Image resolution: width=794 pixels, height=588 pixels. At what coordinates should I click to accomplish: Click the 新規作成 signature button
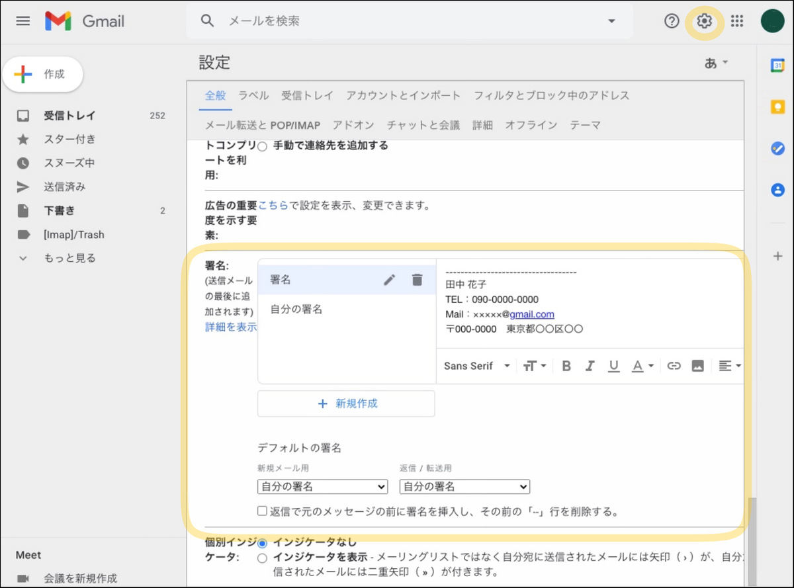click(x=346, y=403)
